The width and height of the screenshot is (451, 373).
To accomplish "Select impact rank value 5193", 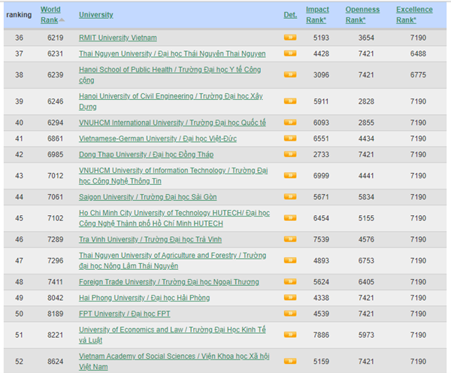I will 321,38.
